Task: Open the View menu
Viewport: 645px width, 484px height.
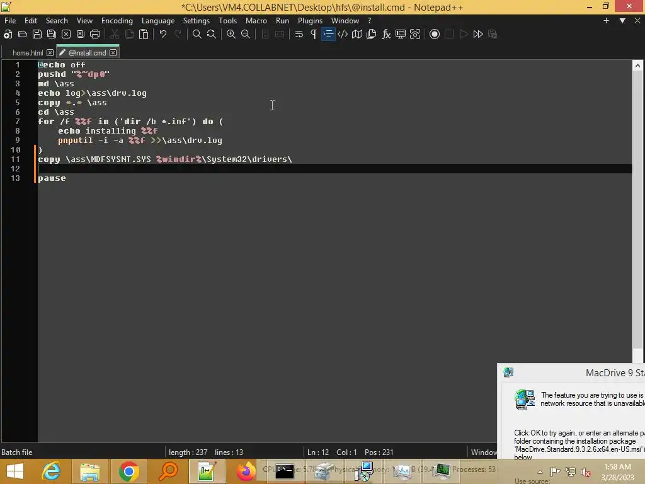Action: 85,21
